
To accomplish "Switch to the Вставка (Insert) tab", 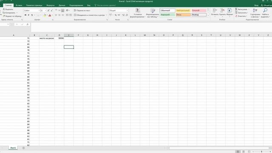I will pos(19,6).
